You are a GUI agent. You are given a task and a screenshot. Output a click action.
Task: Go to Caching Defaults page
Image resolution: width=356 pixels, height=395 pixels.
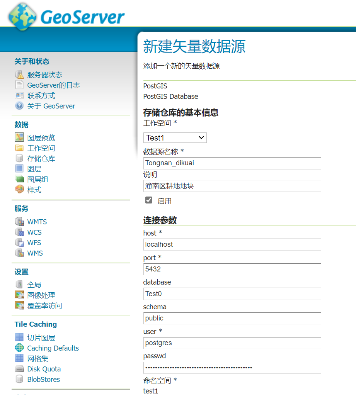click(53, 348)
